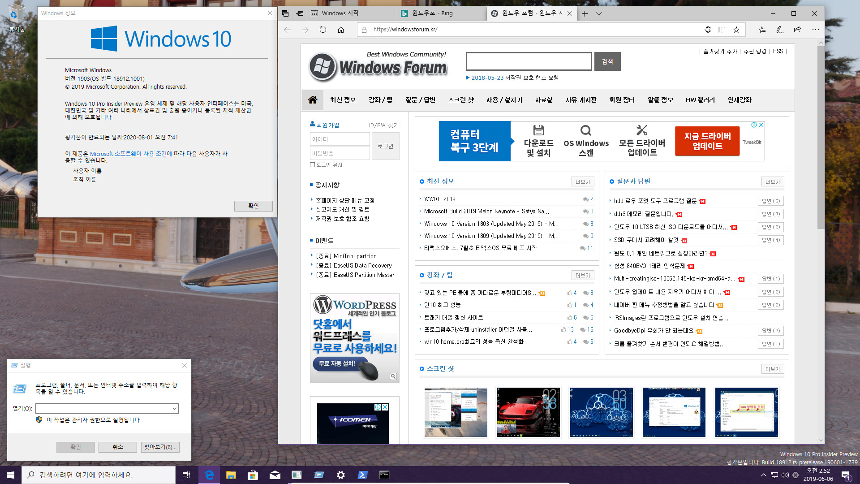Click the 아이디 username field
The width and height of the screenshot is (860, 484).
[x=340, y=139]
